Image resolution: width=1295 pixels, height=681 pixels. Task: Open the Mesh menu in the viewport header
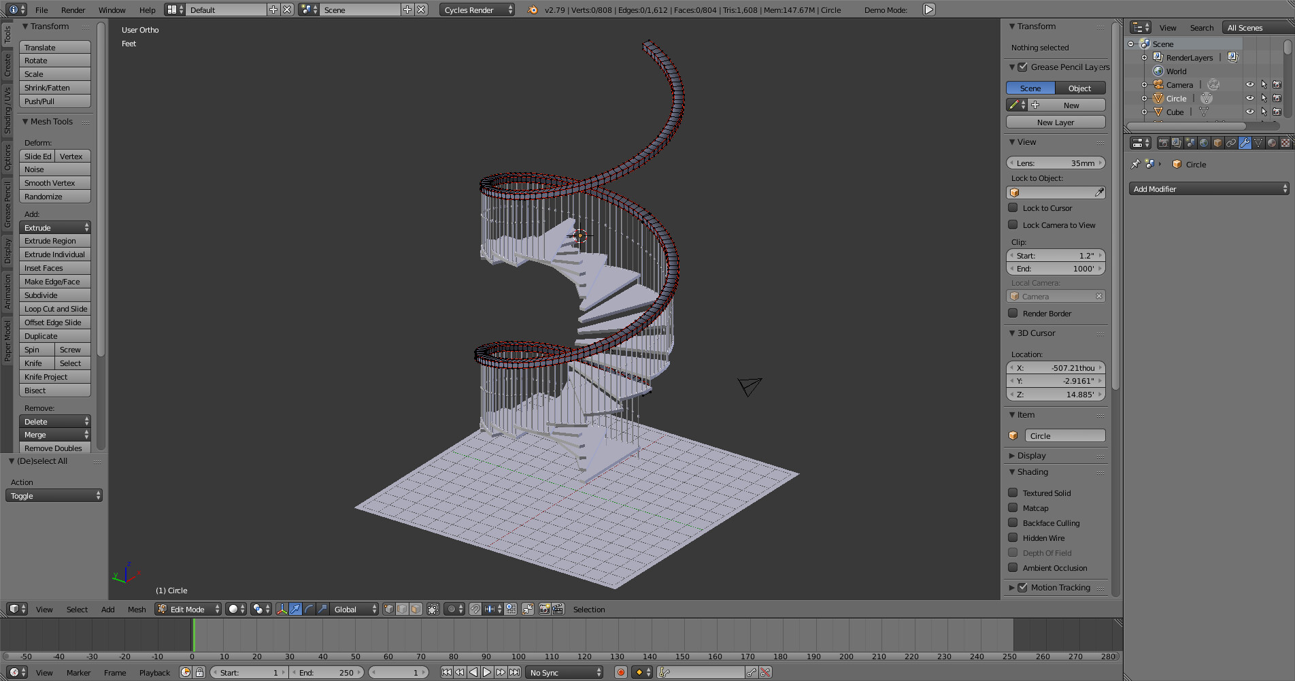pyautogui.click(x=136, y=609)
